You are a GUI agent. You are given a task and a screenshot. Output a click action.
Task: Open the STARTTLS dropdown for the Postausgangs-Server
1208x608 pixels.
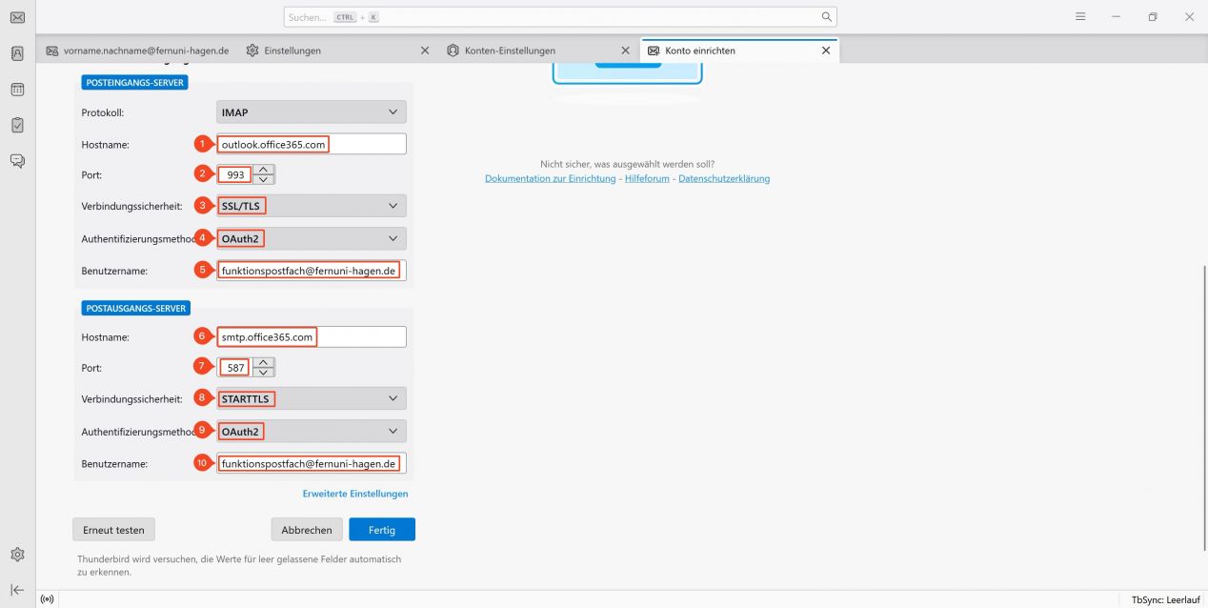pyautogui.click(x=311, y=397)
